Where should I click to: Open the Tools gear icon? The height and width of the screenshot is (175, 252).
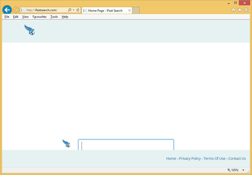pos(246,10)
